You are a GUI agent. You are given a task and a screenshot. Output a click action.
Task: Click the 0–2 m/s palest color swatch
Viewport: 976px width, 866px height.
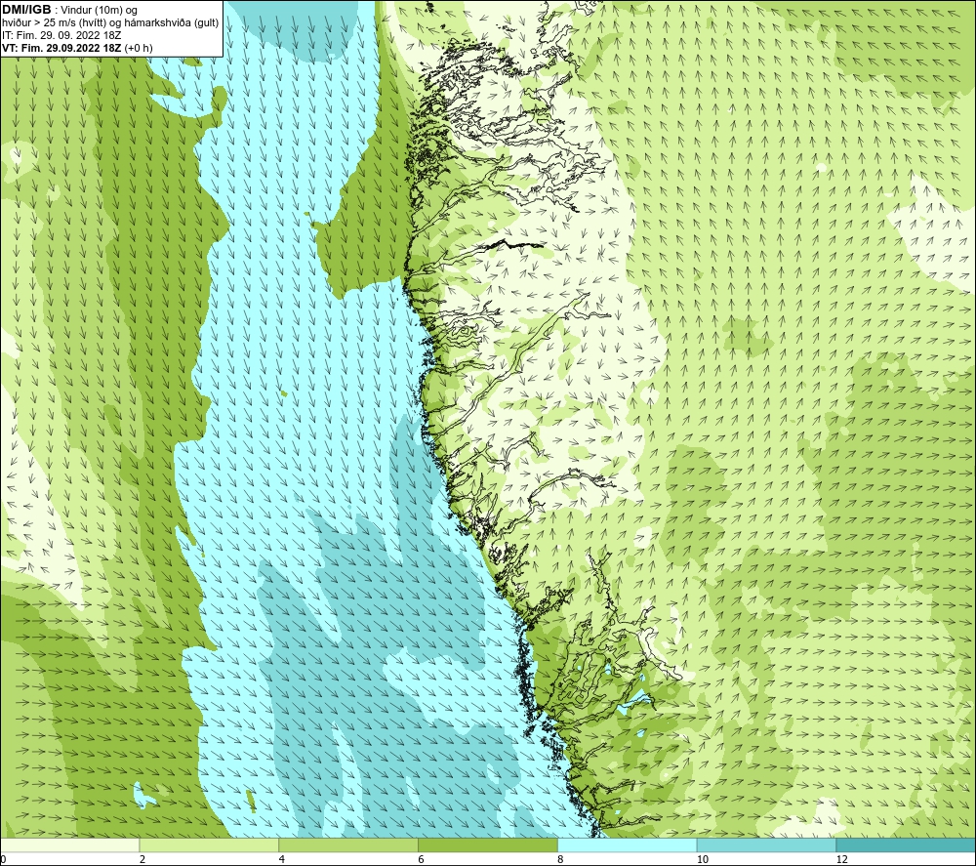[x=69, y=845]
